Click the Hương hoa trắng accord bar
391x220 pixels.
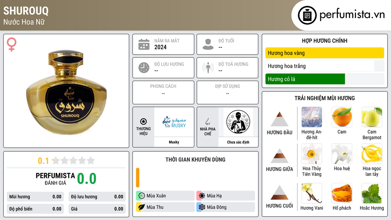(x=325, y=66)
